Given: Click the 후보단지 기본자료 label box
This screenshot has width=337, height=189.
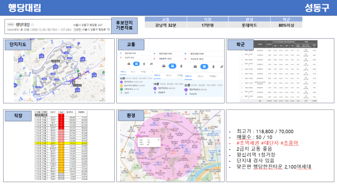Looking at the screenshot, I should 124,26.
